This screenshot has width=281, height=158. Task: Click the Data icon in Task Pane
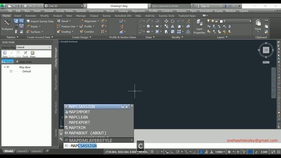(5, 54)
